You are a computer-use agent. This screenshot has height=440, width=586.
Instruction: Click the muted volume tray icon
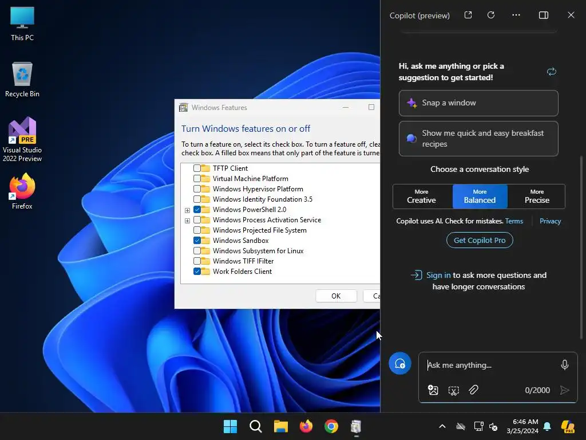click(493, 426)
